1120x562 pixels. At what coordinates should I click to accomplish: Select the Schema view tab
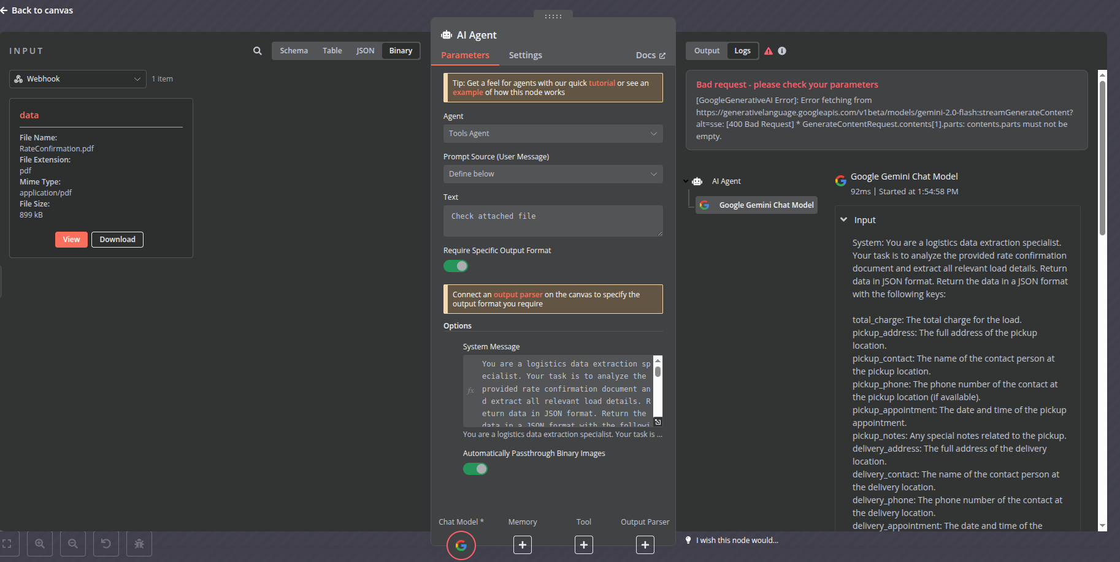point(294,51)
